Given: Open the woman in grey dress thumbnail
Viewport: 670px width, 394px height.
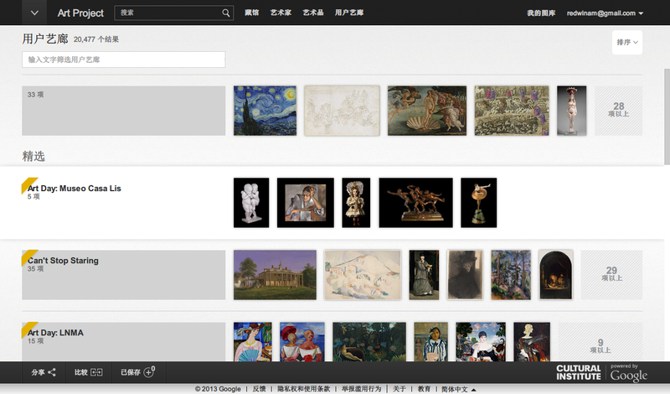Looking at the screenshot, I should tap(424, 275).
